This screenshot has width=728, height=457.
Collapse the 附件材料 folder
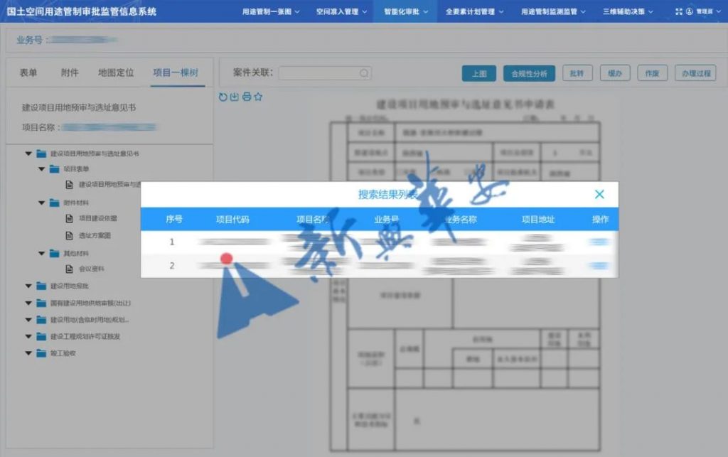[x=41, y=203]
